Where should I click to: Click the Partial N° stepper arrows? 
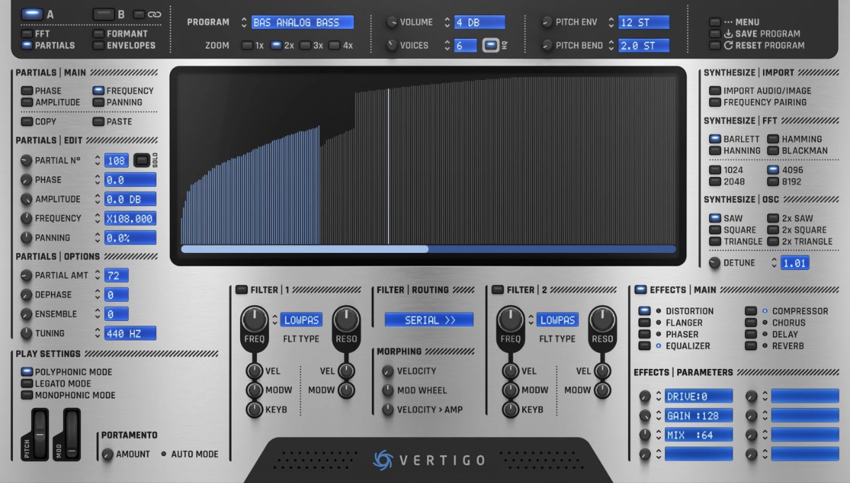(x=98, y=161)
